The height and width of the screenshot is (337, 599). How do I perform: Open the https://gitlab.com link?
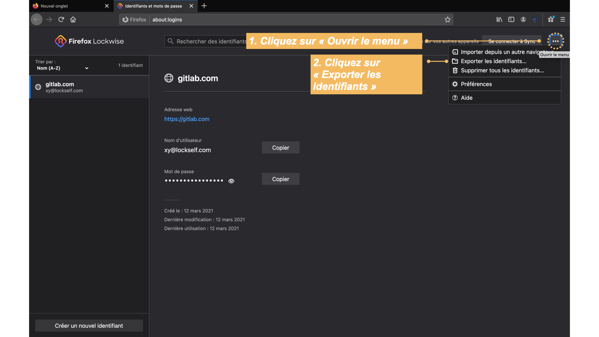(187, 119)
